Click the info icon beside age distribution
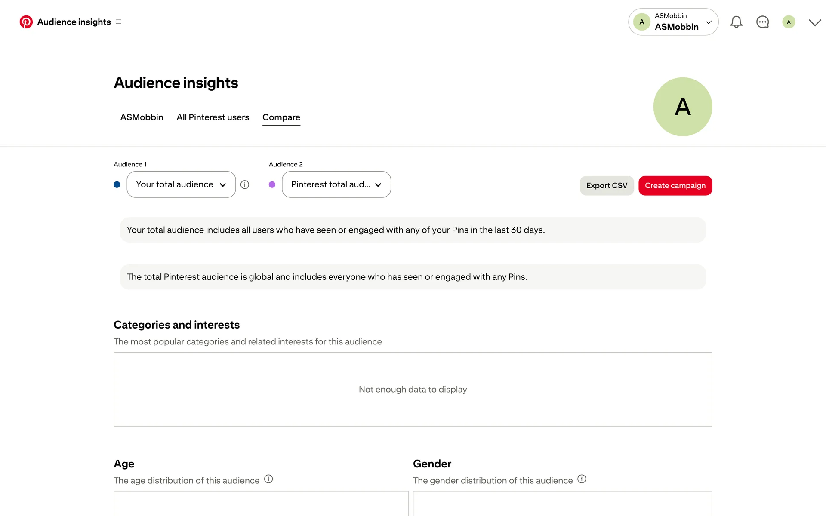 click(268, 479)
